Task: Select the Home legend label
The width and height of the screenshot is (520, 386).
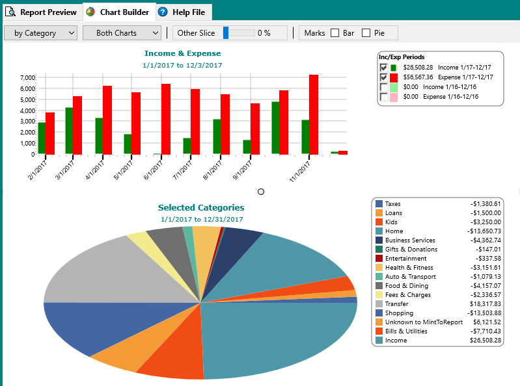Action: coord(394,231)
